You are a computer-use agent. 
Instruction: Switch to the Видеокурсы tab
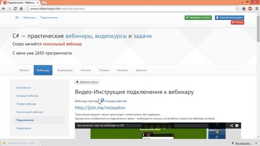point(65,70)
